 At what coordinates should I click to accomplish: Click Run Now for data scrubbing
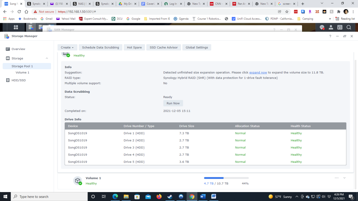pos(173,103)
